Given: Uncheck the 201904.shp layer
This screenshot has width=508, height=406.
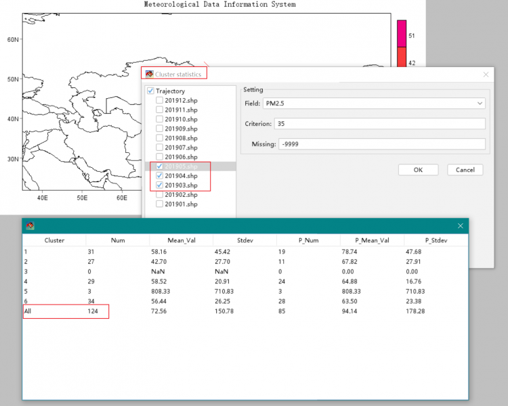Looking at the screenshot, I should tap(159, 176).
